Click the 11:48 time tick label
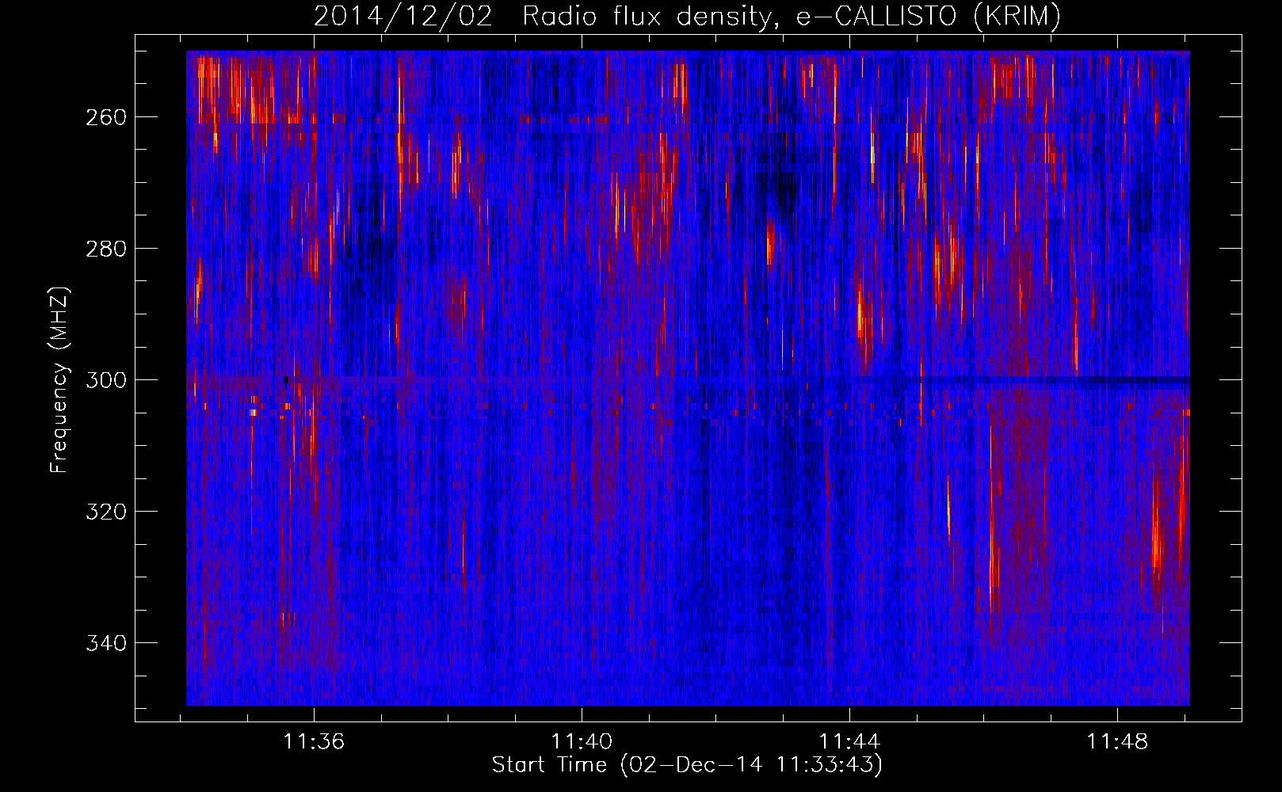Screen dimensions: 1282x792 click(1118, 742)
